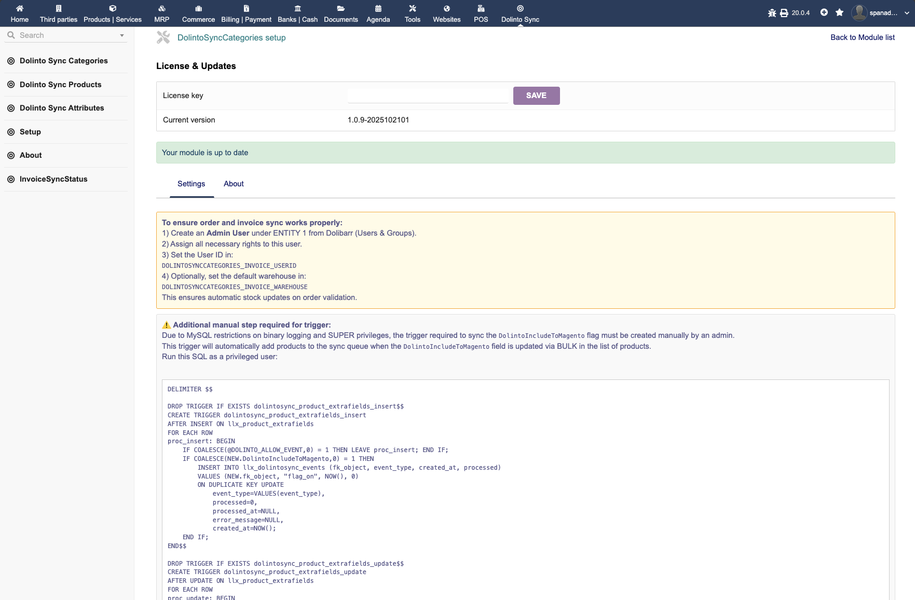Open the Agenda calendar icon
915x600 pixels.
click(x=378, y=8)
